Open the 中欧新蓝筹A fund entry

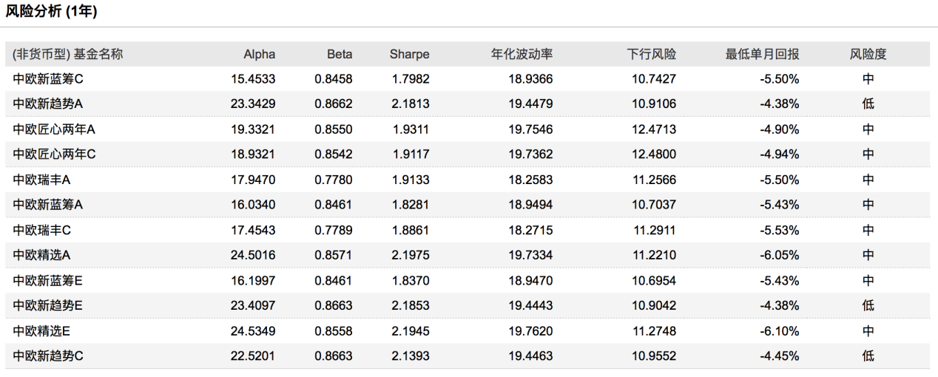48,205
